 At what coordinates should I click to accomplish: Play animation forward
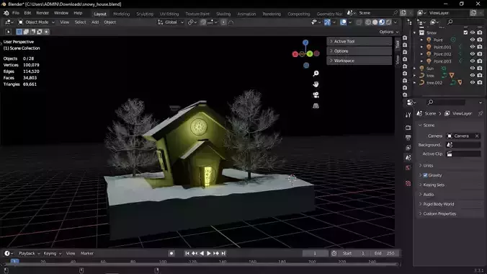click(x=209, y=254)
